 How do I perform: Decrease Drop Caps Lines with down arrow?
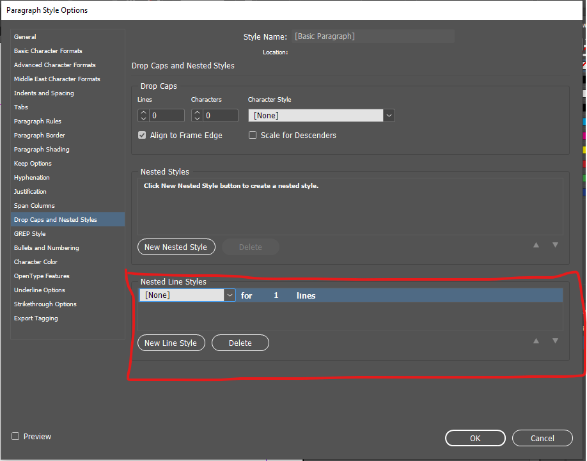point(143,119)
